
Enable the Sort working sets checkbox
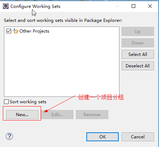point(6,102)
